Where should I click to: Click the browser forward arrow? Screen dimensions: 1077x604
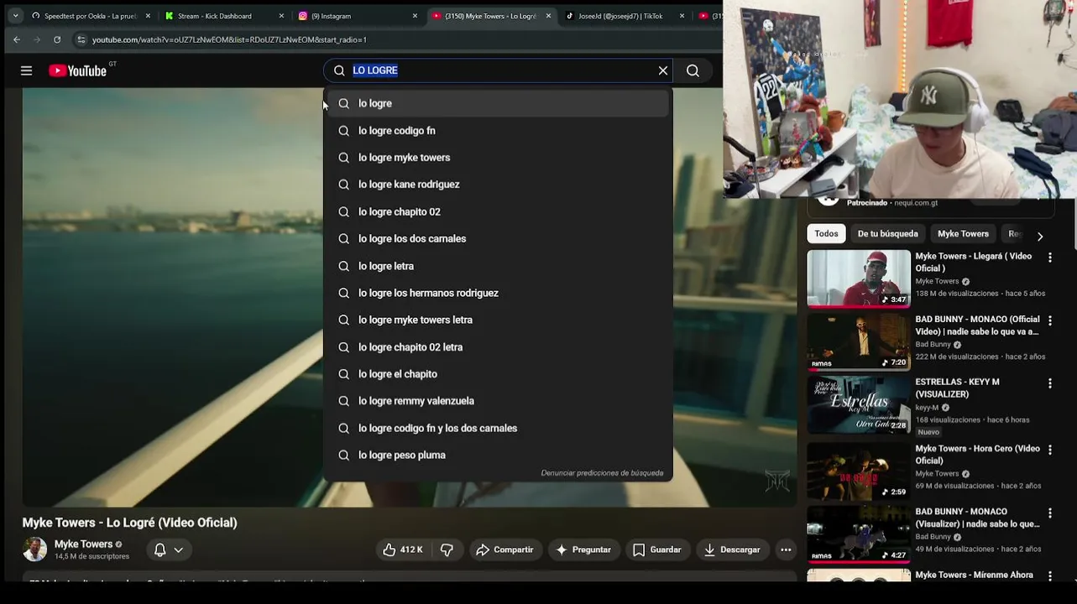click(x=37, y=39)
